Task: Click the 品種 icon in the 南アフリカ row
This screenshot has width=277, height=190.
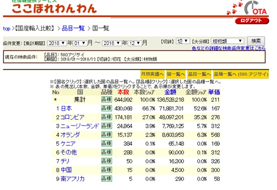Action: [x=107, y=179]
